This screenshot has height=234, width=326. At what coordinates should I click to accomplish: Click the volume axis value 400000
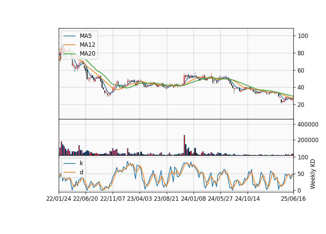click(308, 124)
